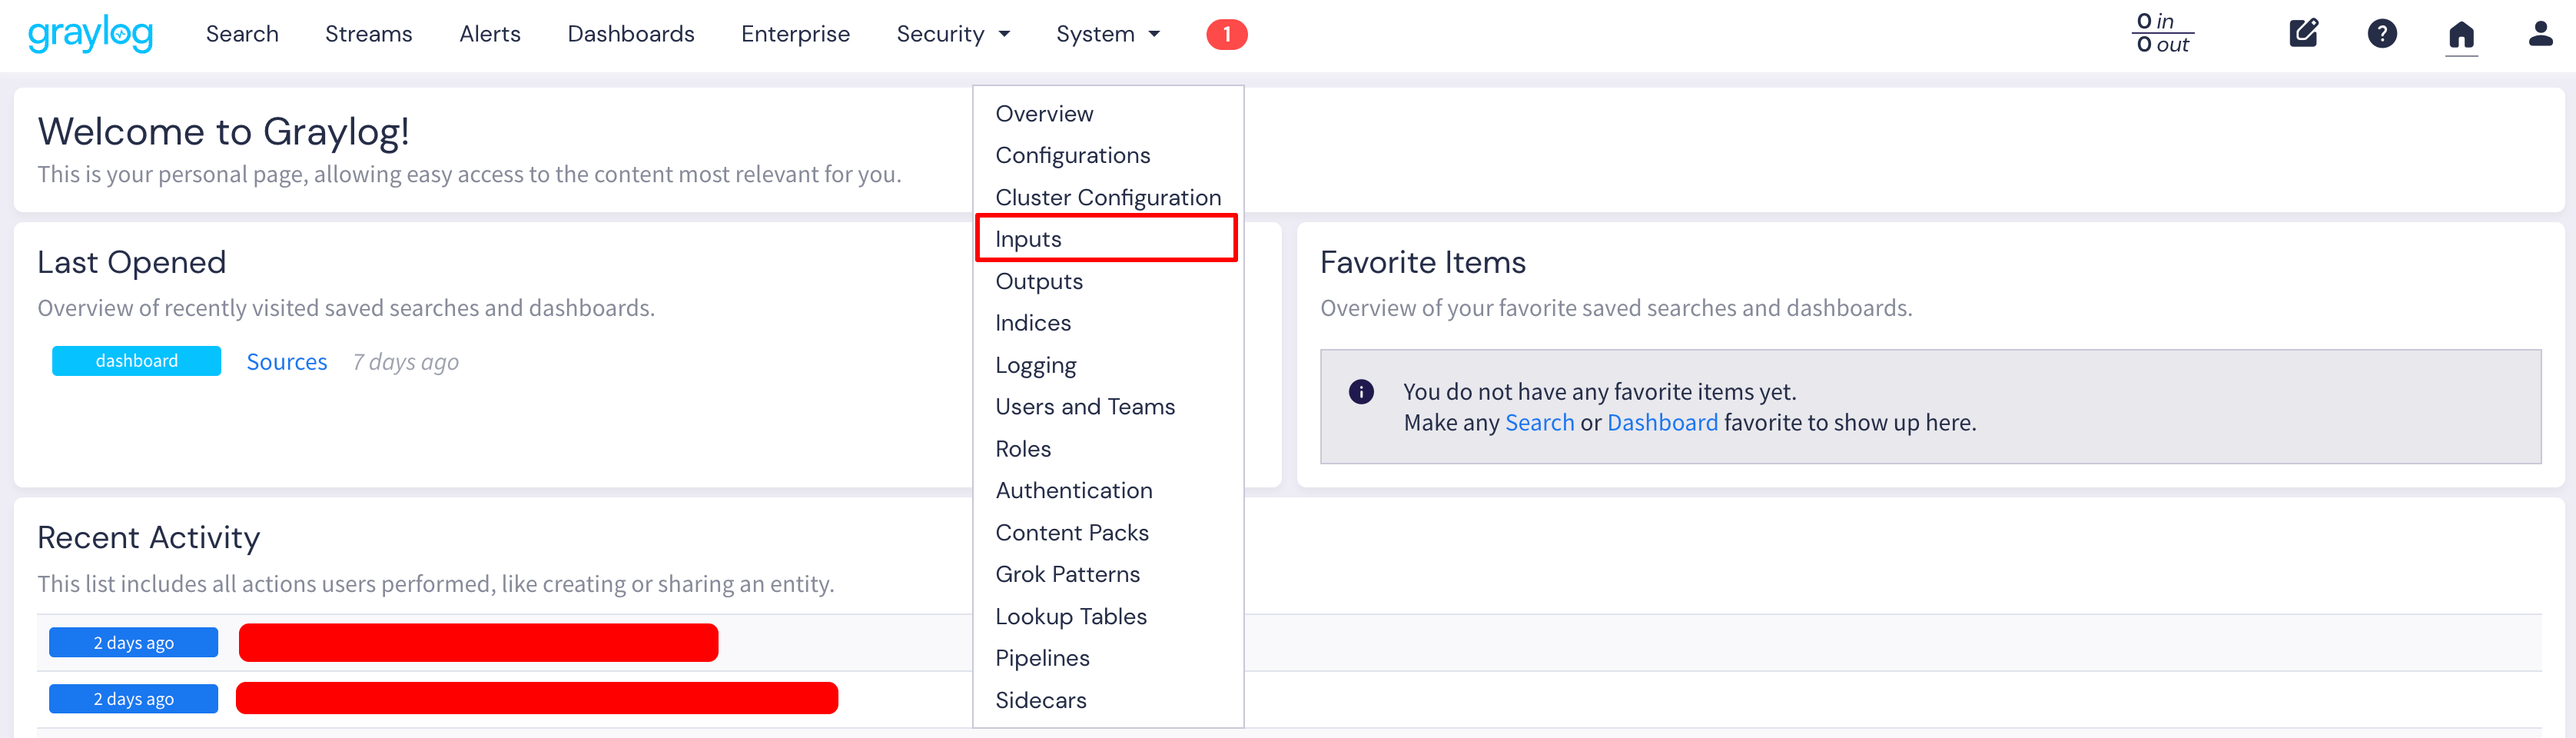Click the help question mark icon

click(2382, 33)
